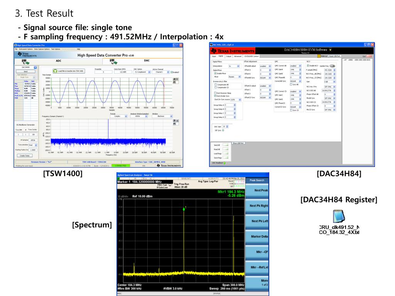Toggle the Enable NCO checkbox
Image resolution: width=395 pixels, height=296 pixels.
[308, 66]
